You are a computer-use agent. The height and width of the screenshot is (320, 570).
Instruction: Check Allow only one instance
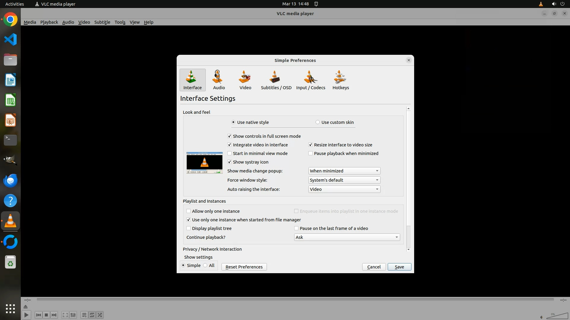tap(189, 211)
